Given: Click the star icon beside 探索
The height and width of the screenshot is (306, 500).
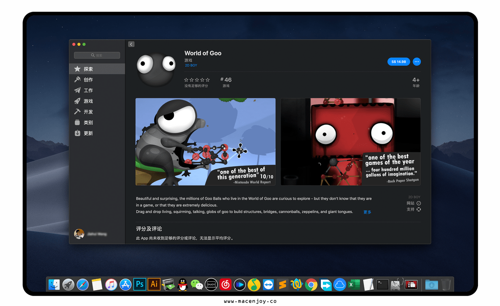Looking at the screenshot, I should coord(77,69).
